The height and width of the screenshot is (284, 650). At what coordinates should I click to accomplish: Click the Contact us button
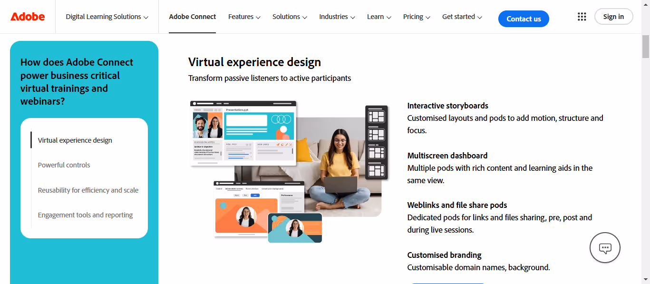pyautogui.click(x=524, y=19)
